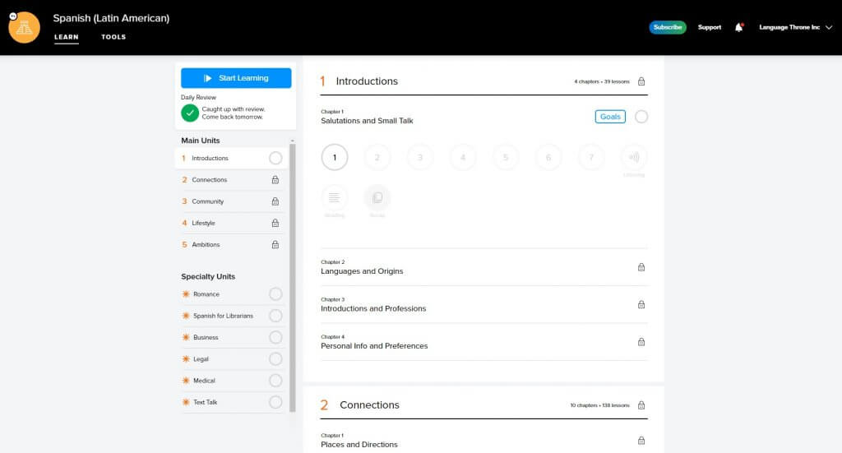Click the orange pyramid course logo

[x=25, y=27]
